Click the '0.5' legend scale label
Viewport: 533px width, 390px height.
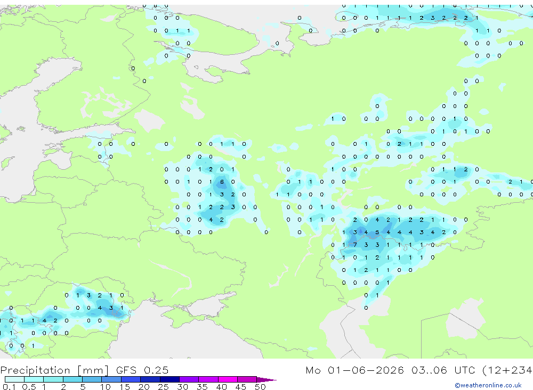29,387
